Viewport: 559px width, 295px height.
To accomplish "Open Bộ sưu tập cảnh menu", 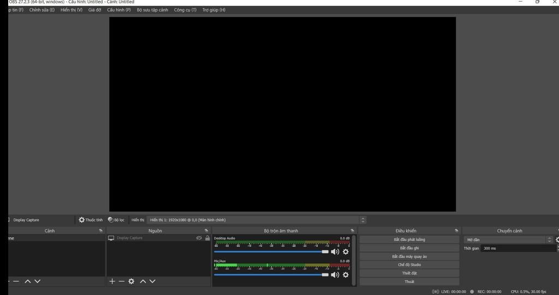I will tap(152, 10).
